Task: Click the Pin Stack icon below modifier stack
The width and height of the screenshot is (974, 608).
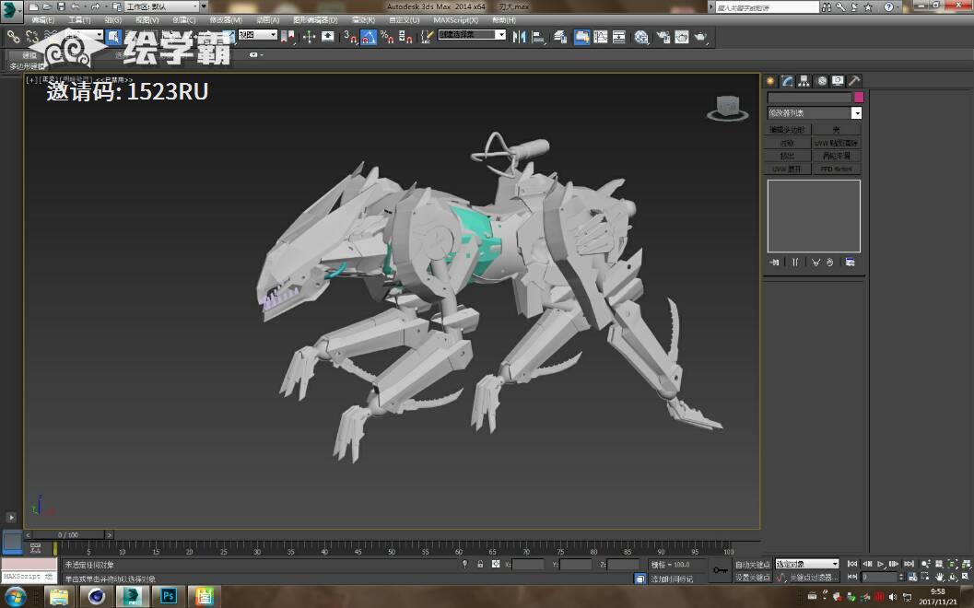Action: (776, 263)
